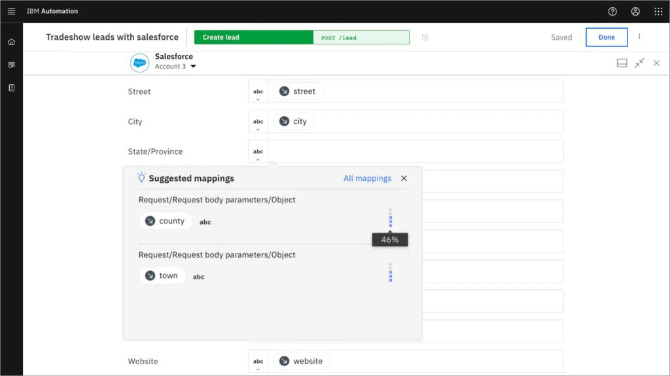Viewport: 670px width, 376px height.
Task: Open City field abc type dropdown
Action: [258, 121]
